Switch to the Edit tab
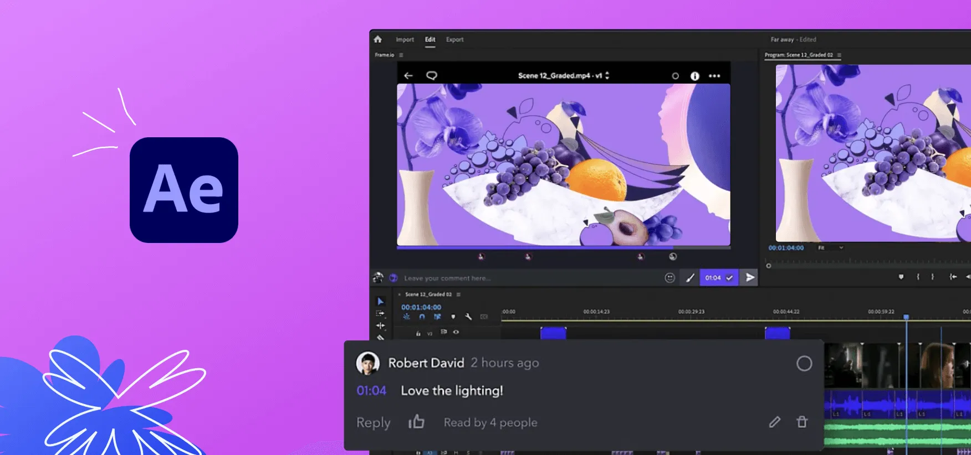 (x=430, y=40)
